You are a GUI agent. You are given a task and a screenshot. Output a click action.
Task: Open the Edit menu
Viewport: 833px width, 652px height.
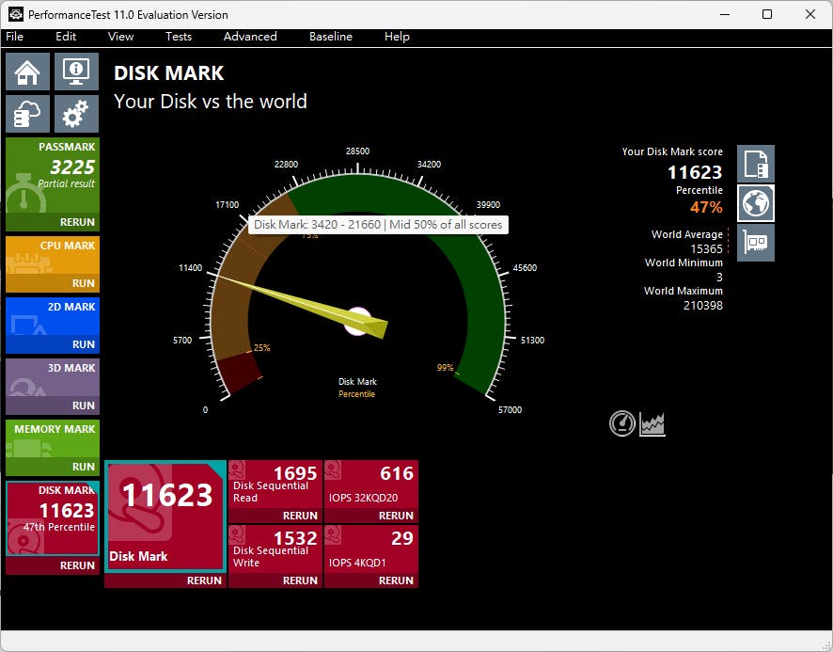tap(66, 37)
